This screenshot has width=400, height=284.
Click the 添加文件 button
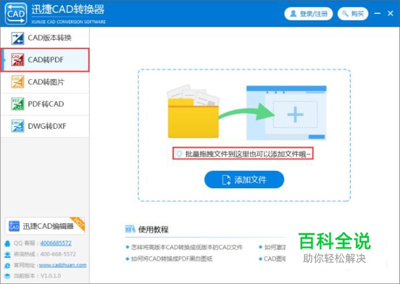(244, 180)
